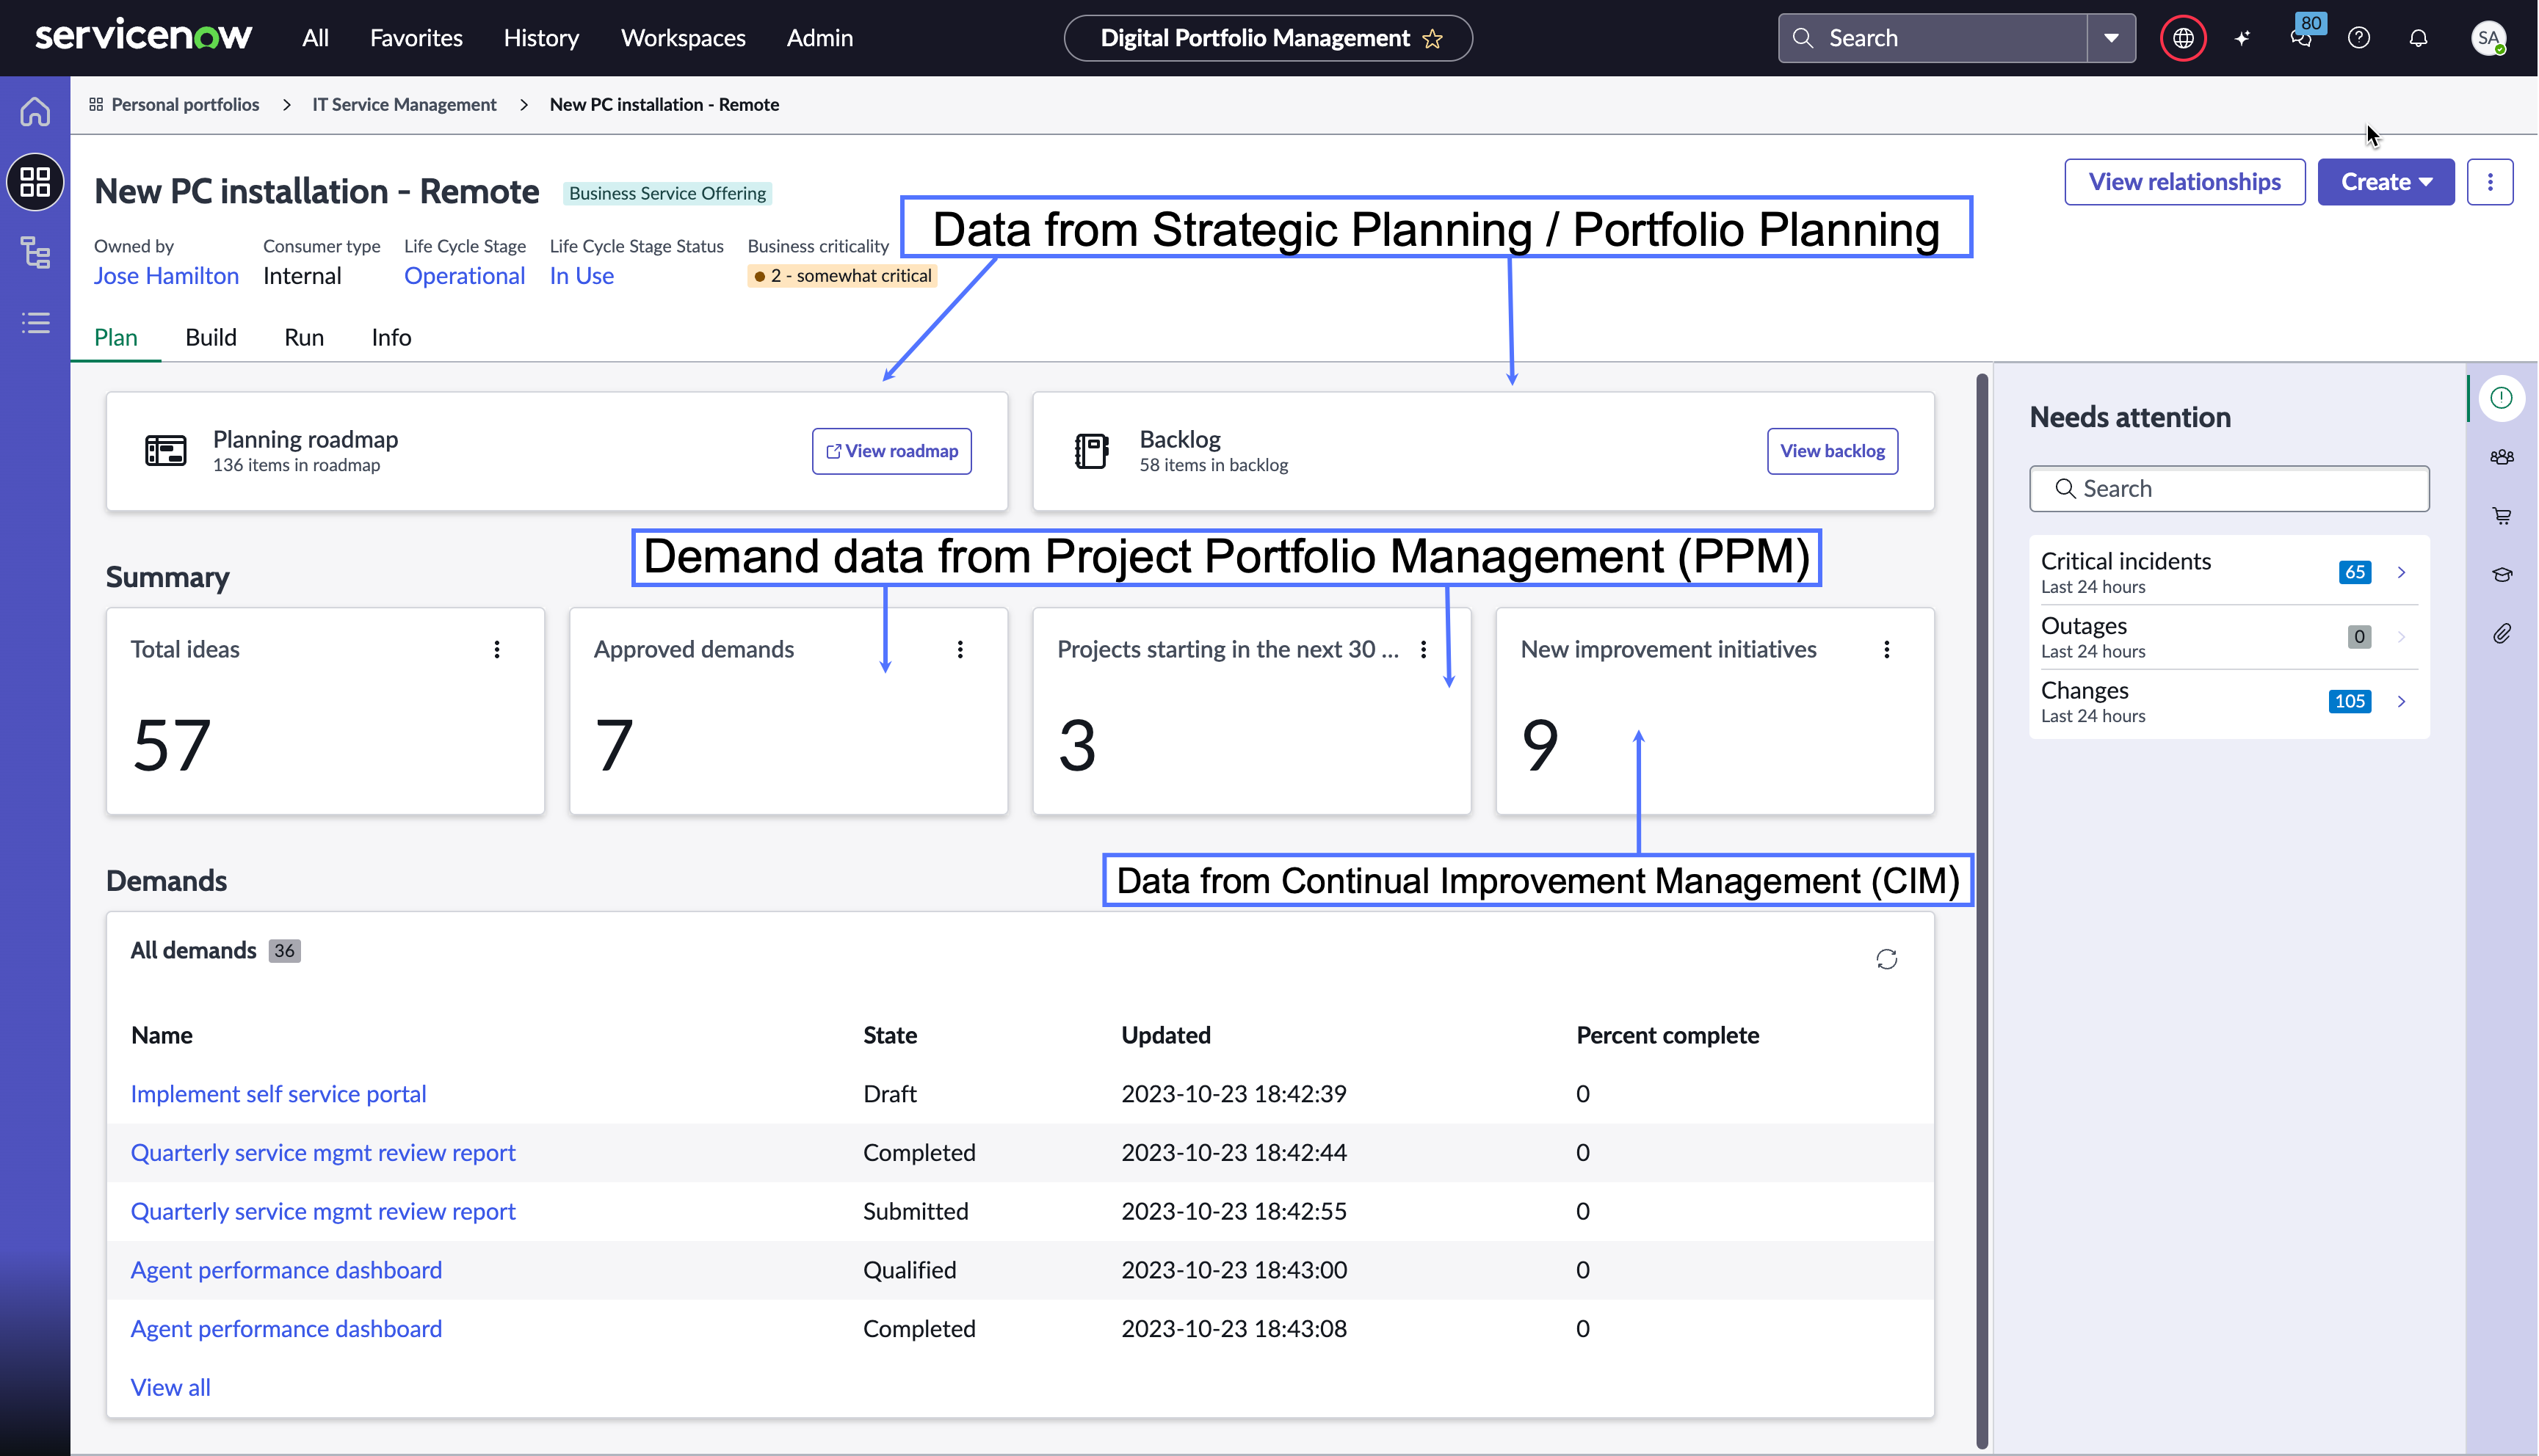Click the Backlog notebook icon
The image size is (2539, 1456).
point(1091,451)
